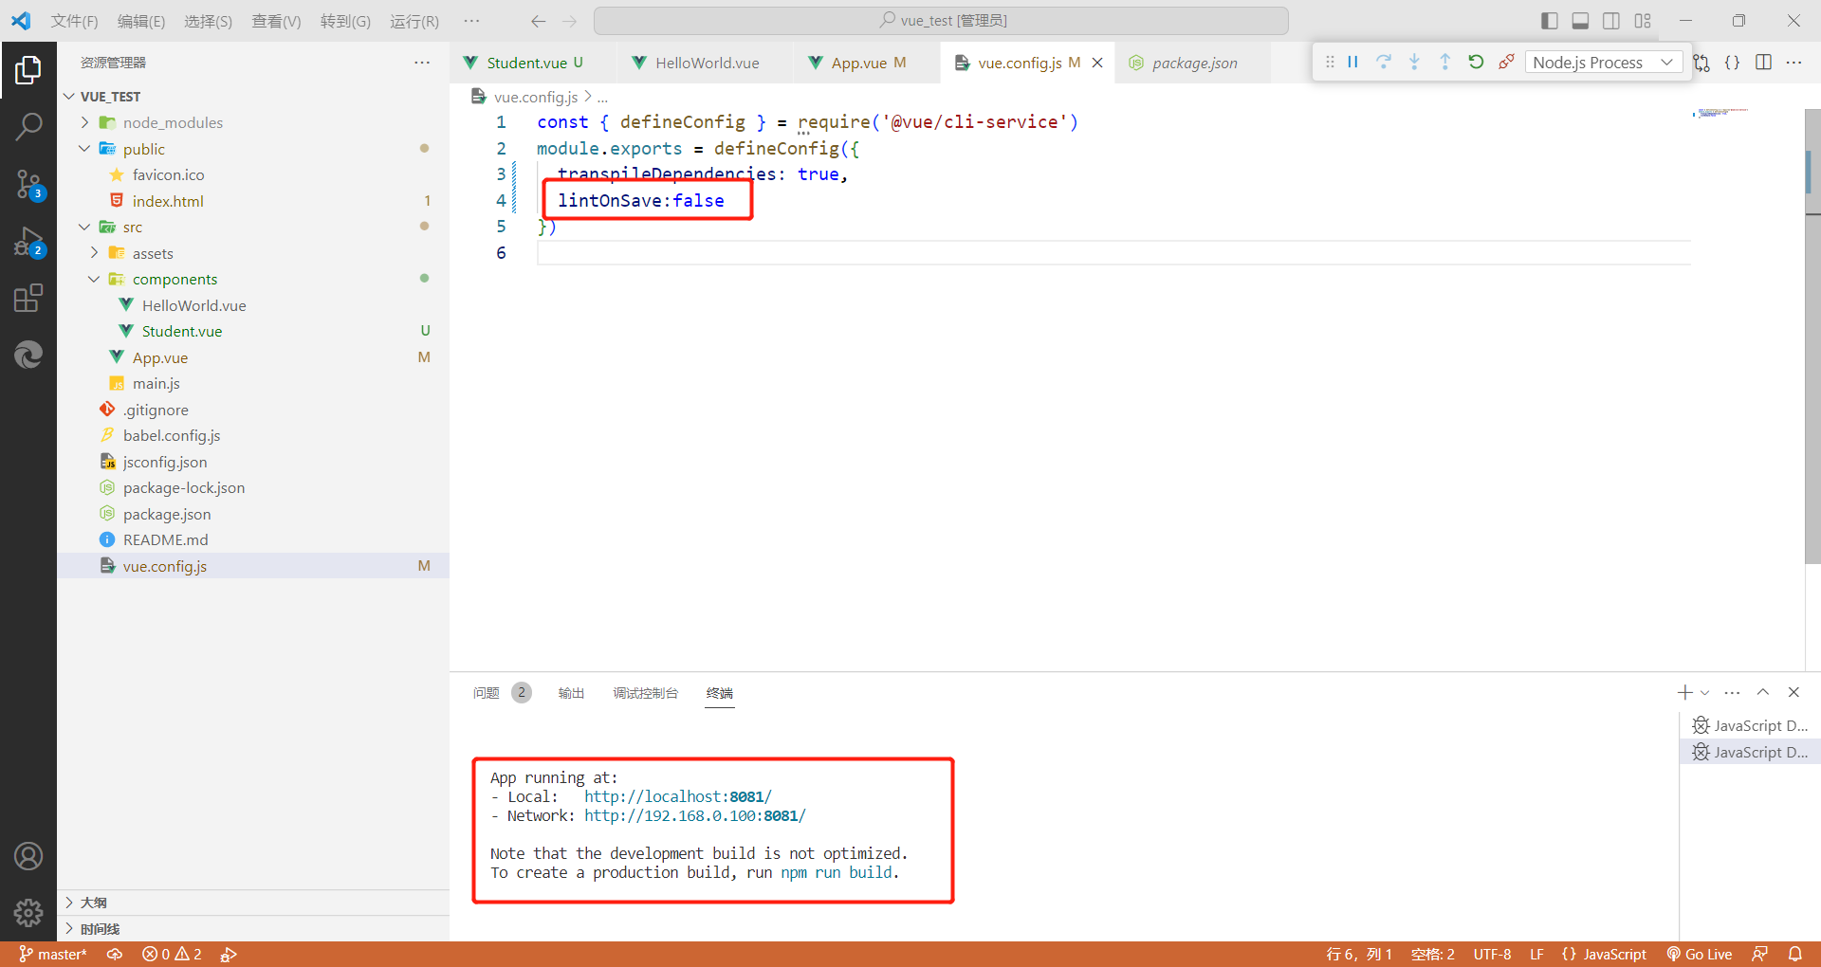Screen dimensions: 1821x967
Task: Pause the debug session
Action: click(x=1353, y=62)
